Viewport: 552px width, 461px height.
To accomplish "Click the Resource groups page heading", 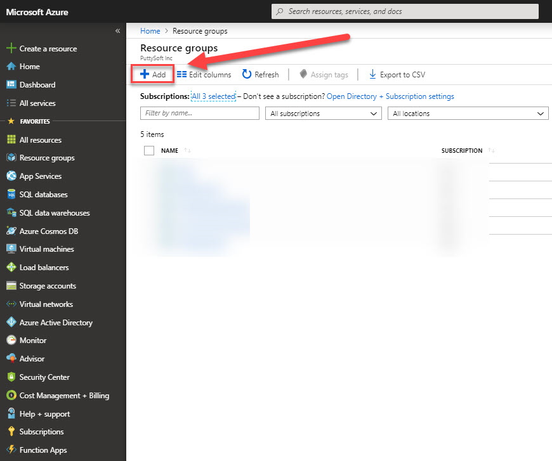I will [x=179, y=48].
